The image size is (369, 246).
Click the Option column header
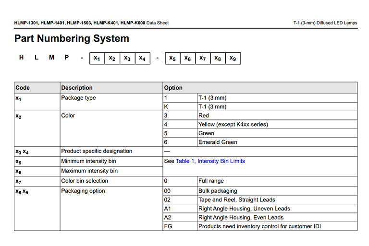260,88
